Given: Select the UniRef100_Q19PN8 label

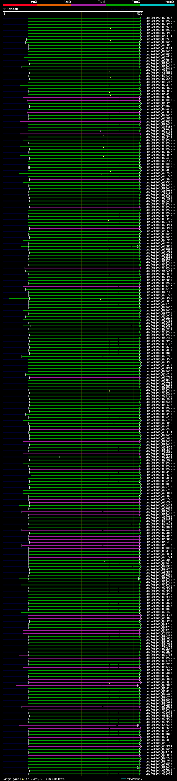Looking at the screenshot, I should [158, 103].
